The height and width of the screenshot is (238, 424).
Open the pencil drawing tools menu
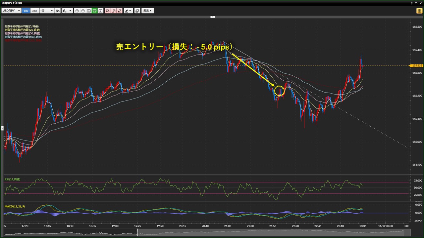tap(128, 11)
